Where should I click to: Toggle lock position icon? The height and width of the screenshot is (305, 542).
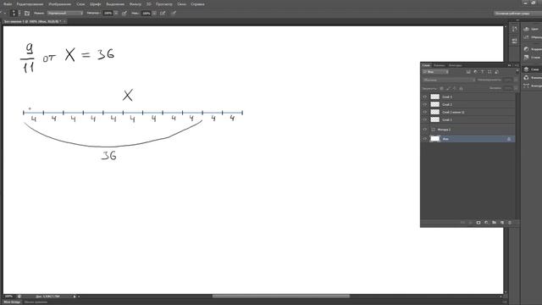tap(455, 88)
